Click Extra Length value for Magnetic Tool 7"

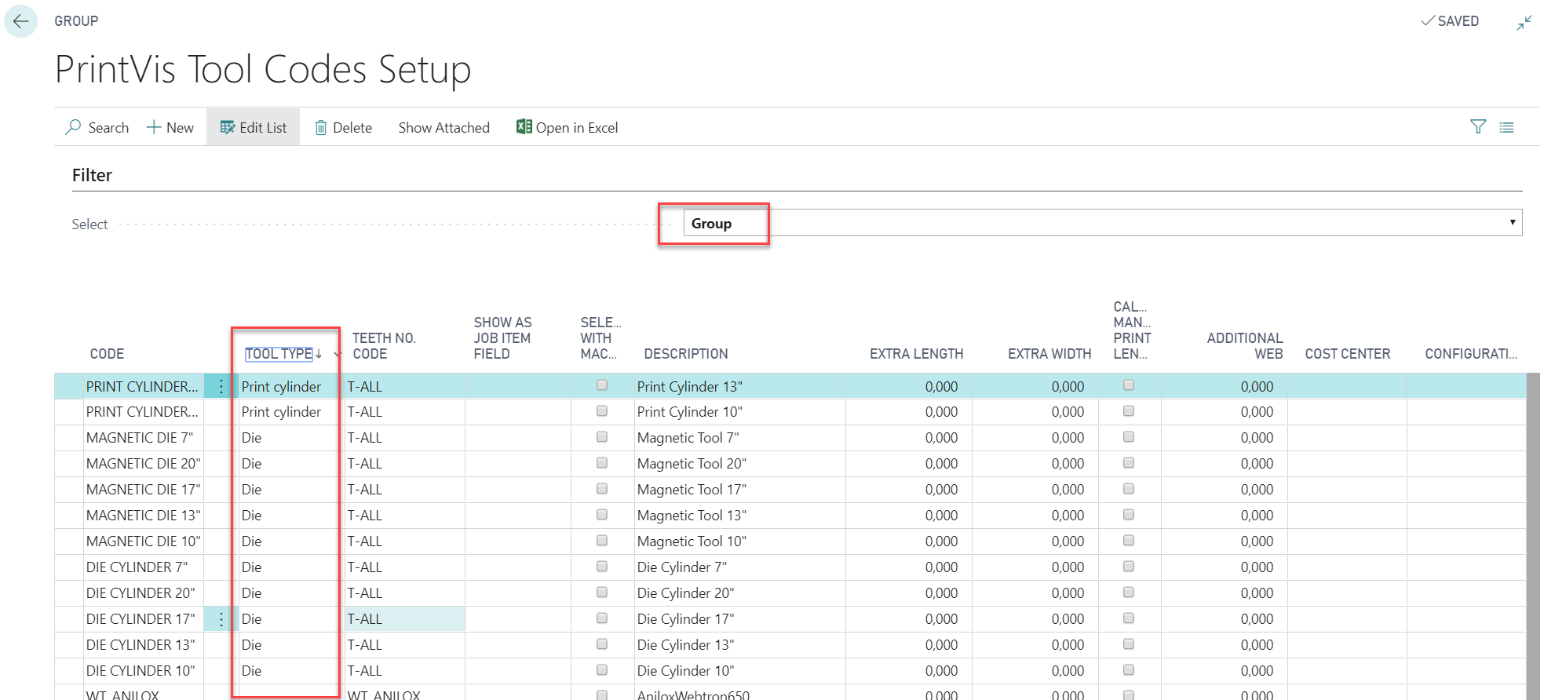point(941,438)
